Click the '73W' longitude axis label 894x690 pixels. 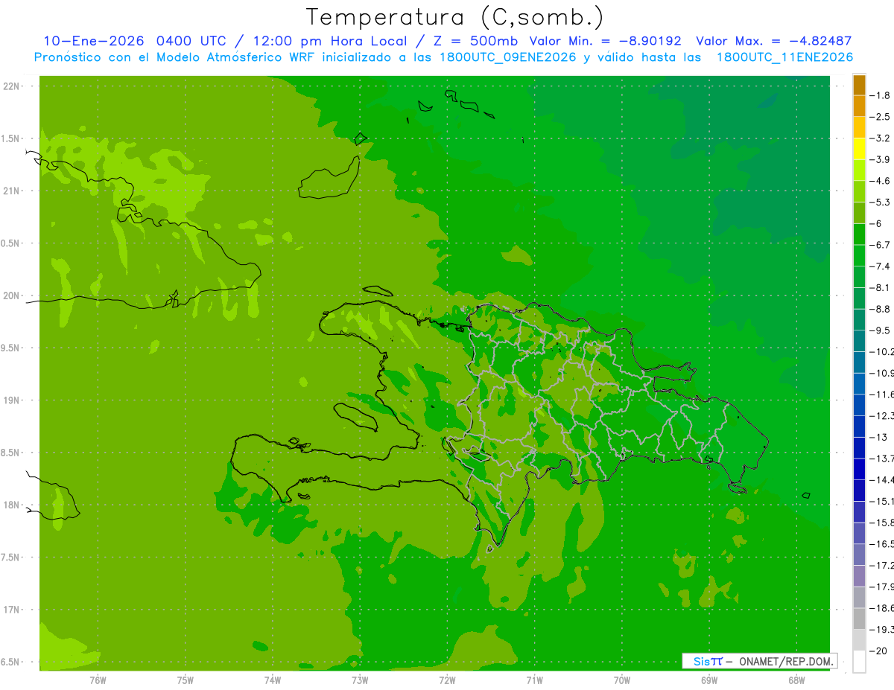coord(360,680)
